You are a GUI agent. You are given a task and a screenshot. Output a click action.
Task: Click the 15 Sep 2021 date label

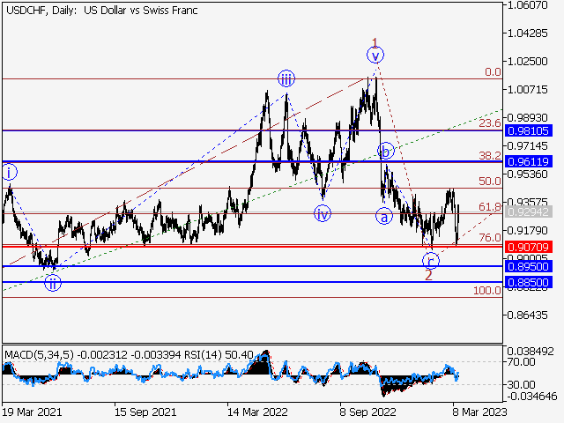145,412
